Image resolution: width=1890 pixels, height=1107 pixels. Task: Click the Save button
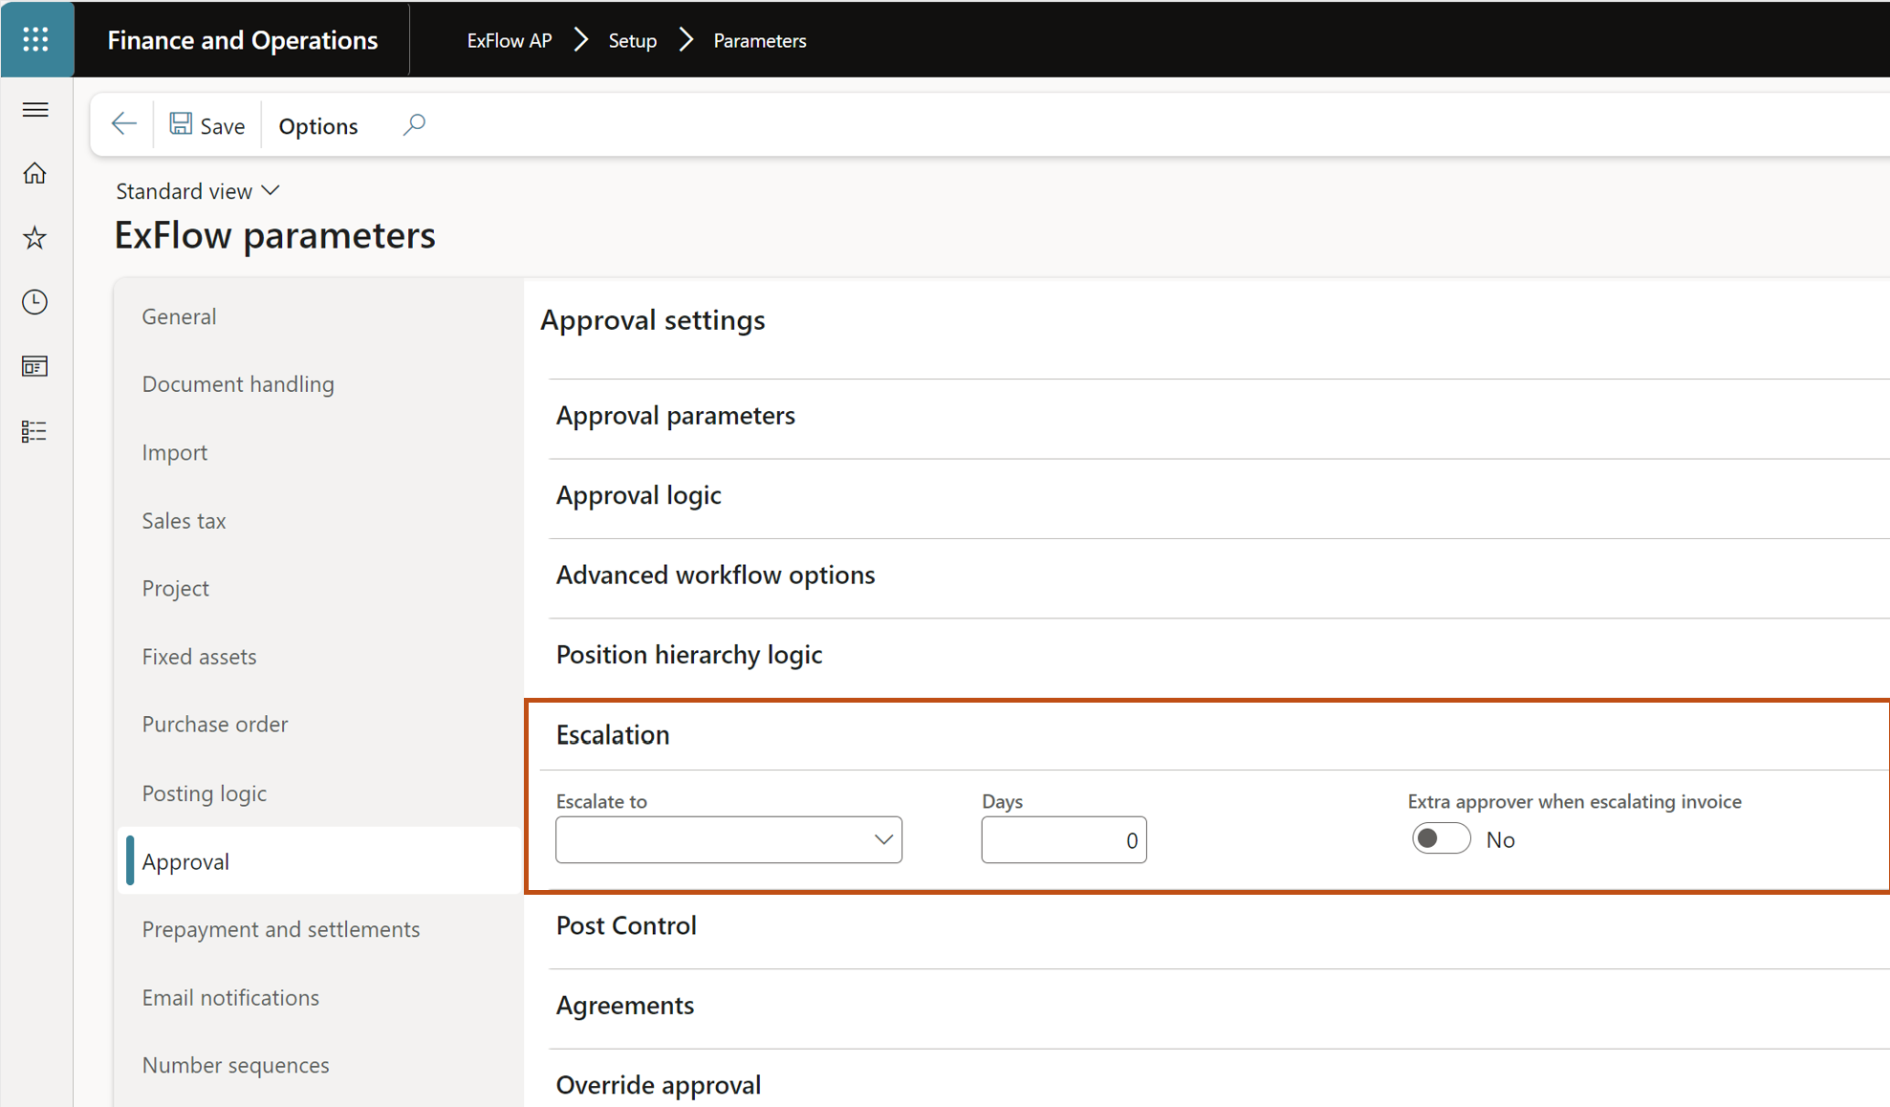pos(207,125)
